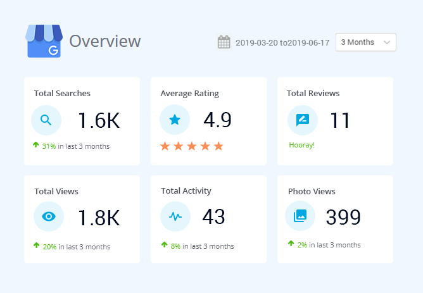
Task: Click the eye icon in Total Views
Action: (48, 216)
